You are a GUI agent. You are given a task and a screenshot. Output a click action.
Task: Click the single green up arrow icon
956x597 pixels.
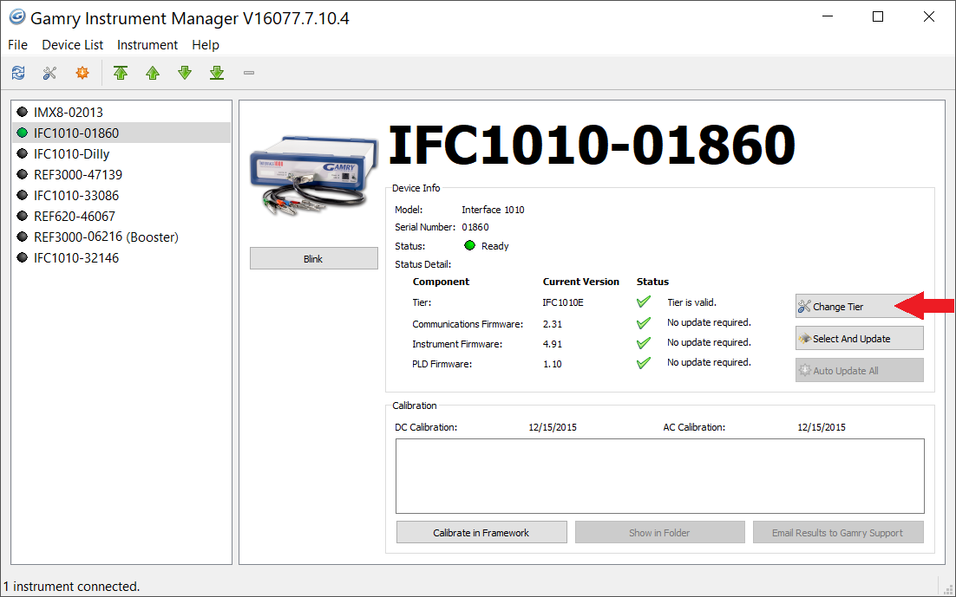(153, 73)
